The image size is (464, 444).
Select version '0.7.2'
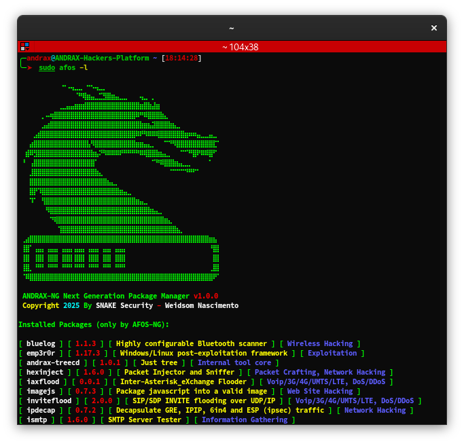tap(86, 410)
